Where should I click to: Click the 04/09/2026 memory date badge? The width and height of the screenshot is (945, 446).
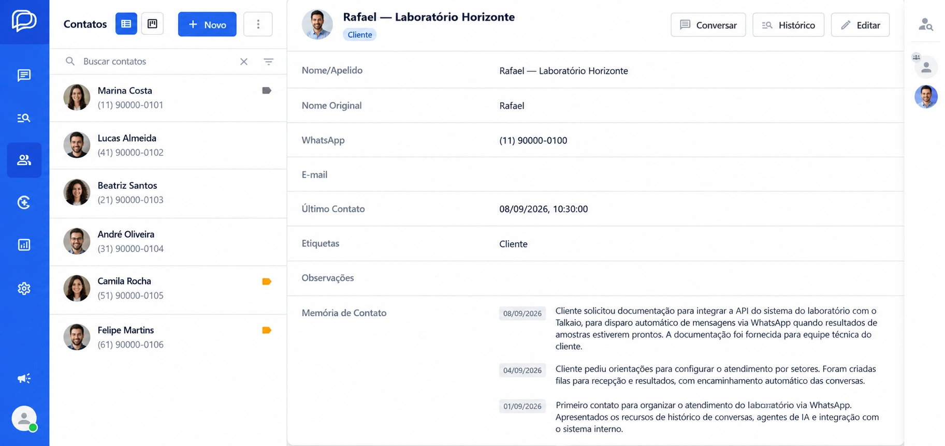[522, 370]
